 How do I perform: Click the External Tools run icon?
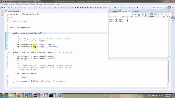tap(88, 7)
